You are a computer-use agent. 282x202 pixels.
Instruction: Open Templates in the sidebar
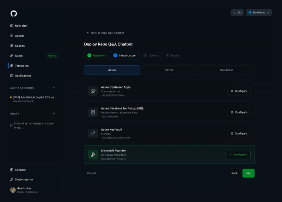tap(22, 66)
